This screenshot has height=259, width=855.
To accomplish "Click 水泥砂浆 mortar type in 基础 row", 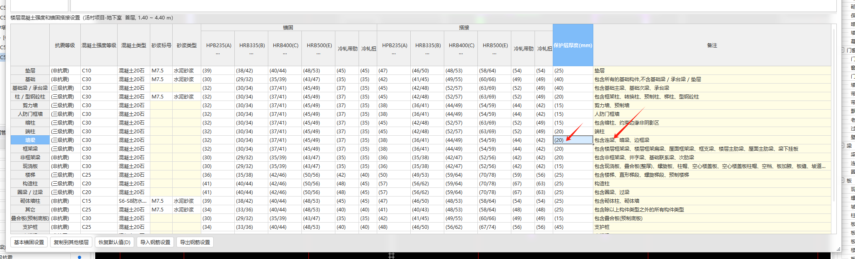I will click(187, 79).
